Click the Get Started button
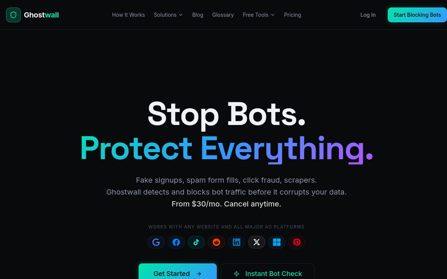Viewport: 447px width, 279px height. (178, 272)
